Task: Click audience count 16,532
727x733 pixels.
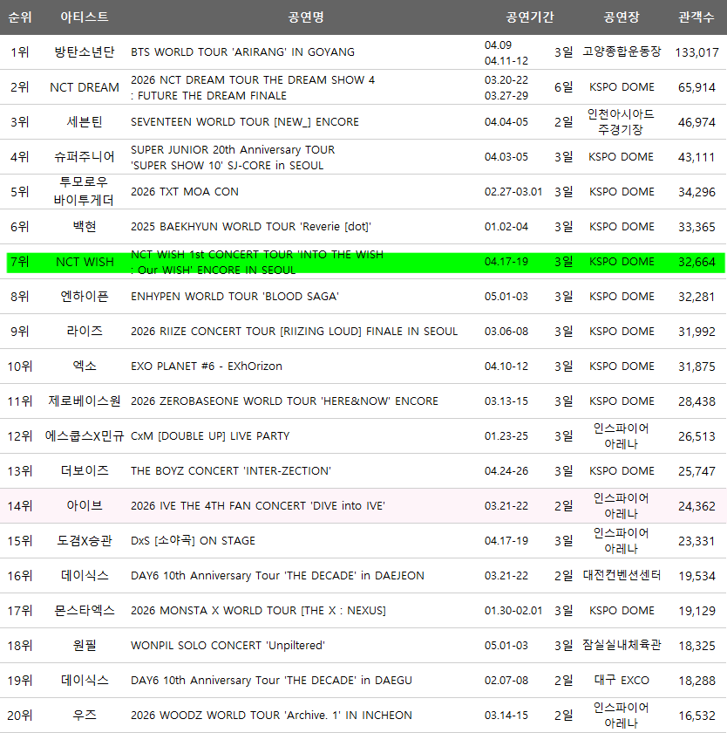Action: [x=696, y=716]
